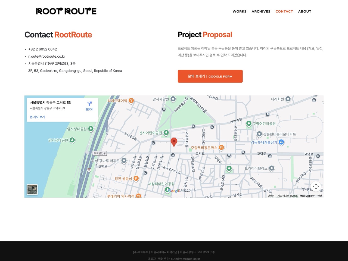Viewport: 348px width, 261px height.
Task: Select 주양두리왕돈까스 restaurant marker
Action: click(x=221, y=148)
